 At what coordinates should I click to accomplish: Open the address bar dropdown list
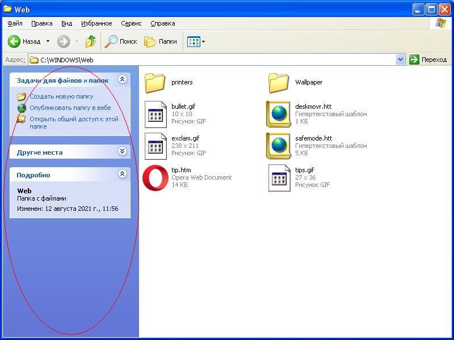400,59
